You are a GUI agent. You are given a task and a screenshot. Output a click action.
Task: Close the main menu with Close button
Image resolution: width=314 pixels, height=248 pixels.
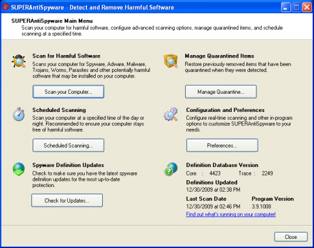[291, 237]
